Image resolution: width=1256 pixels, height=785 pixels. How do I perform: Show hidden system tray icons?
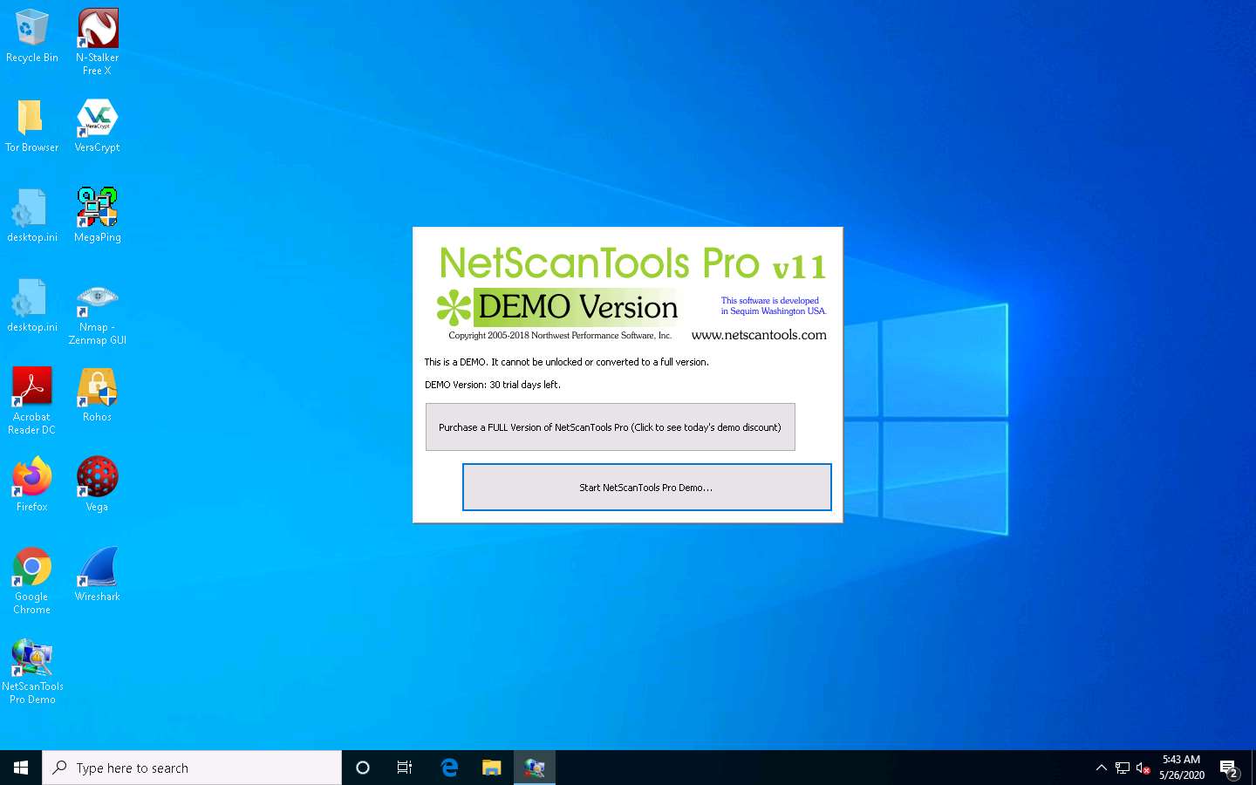(1101, 768)
